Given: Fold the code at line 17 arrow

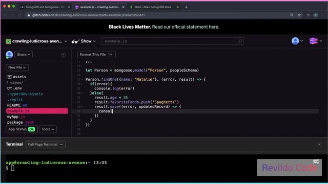Looking at the screenshot, I should (81, 80).
